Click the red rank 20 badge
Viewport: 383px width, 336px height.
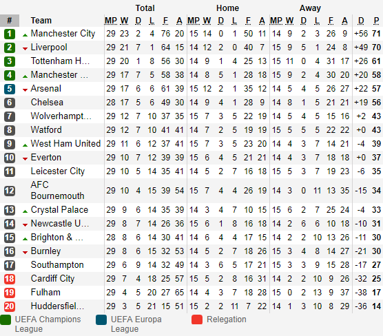(10, 306)
